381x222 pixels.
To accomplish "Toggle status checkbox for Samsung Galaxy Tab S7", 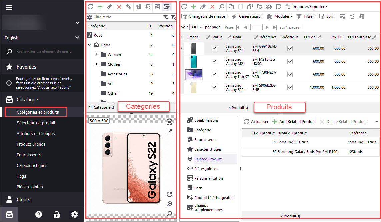I will (x=214, y=74).
